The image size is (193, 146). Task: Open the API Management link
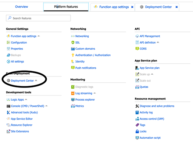150,36
